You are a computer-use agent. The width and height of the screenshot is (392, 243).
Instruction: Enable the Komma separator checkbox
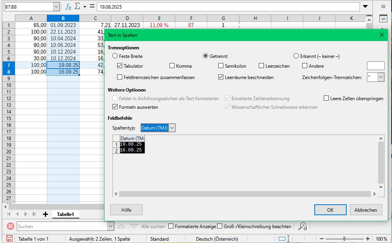tap(172, 66)
